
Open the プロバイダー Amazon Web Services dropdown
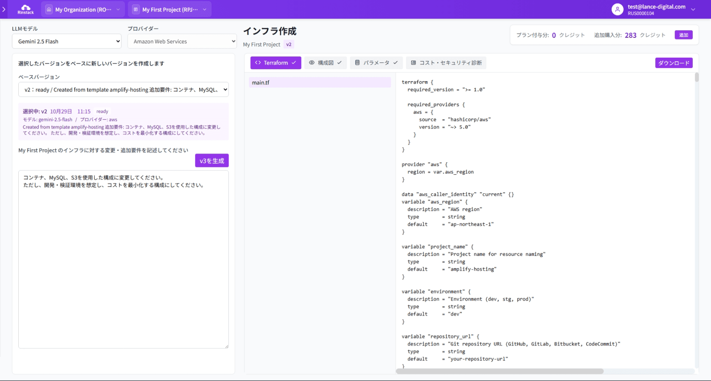[x=182, y=41]
